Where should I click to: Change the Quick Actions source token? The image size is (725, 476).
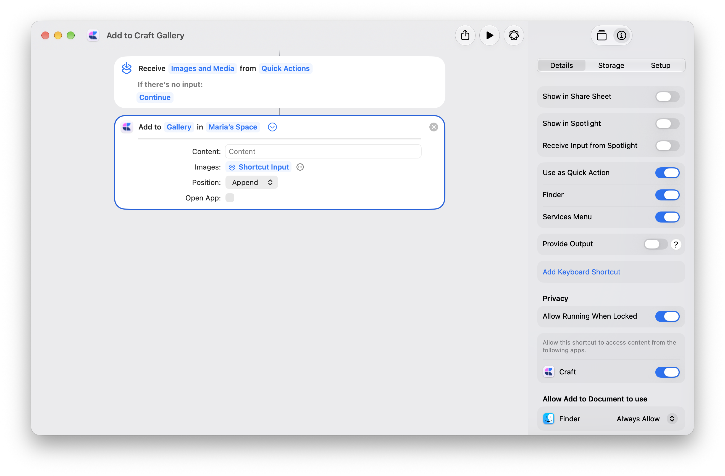click(285, 68)
